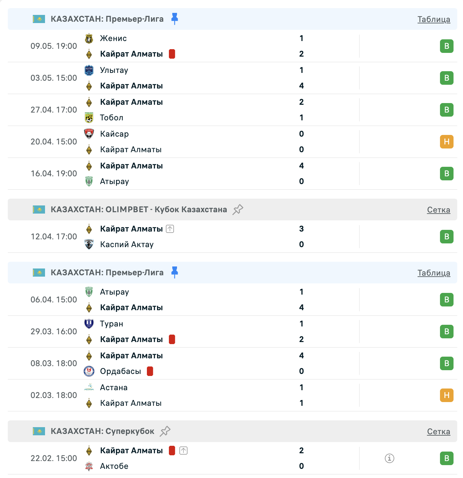Click the Туран team crest
The height and width of the screenshot is (478, 463).
pos(89,324)
